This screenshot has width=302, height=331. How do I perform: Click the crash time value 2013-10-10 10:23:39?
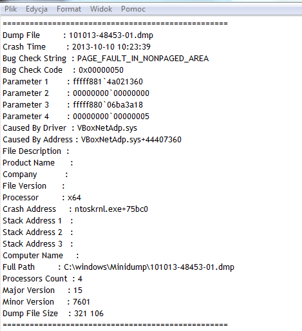click(x=111, y=47)
